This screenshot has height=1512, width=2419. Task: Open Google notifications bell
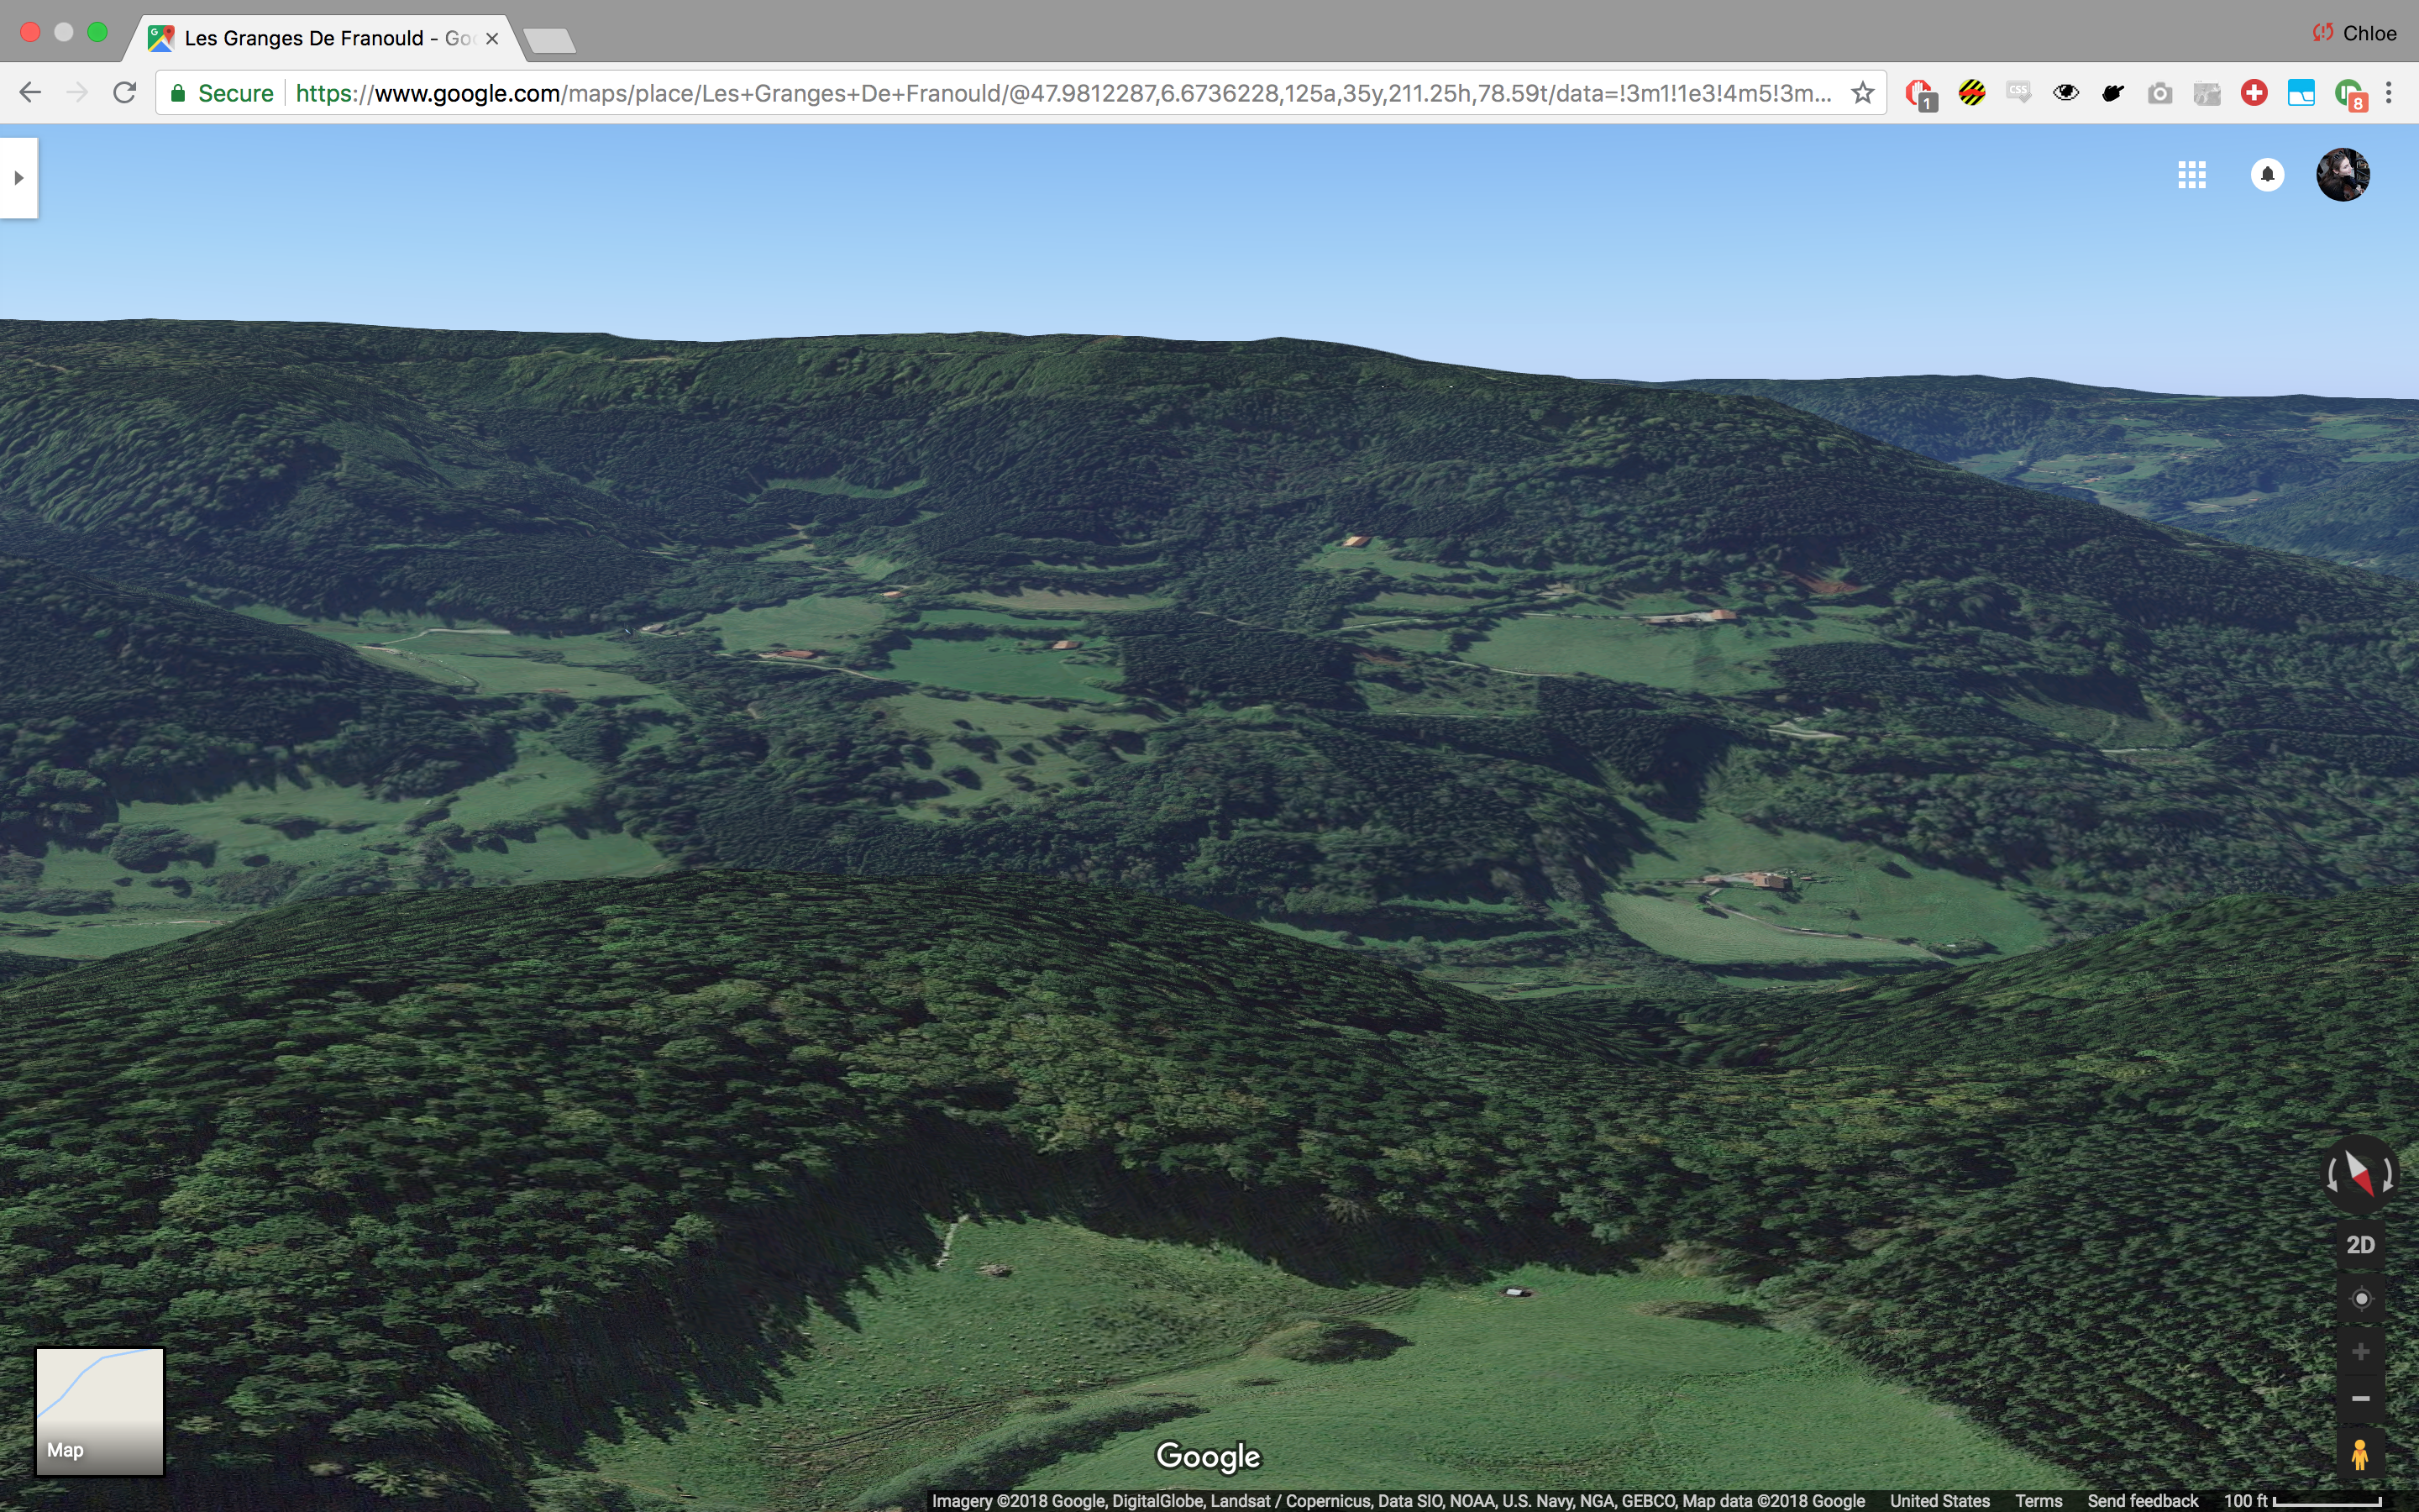pyautogui.click(x=2267, y=175)
